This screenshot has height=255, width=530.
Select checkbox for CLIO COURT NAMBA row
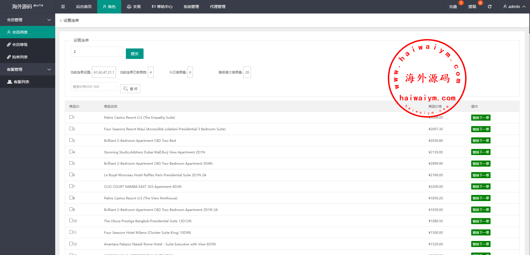tap(71, 186)
